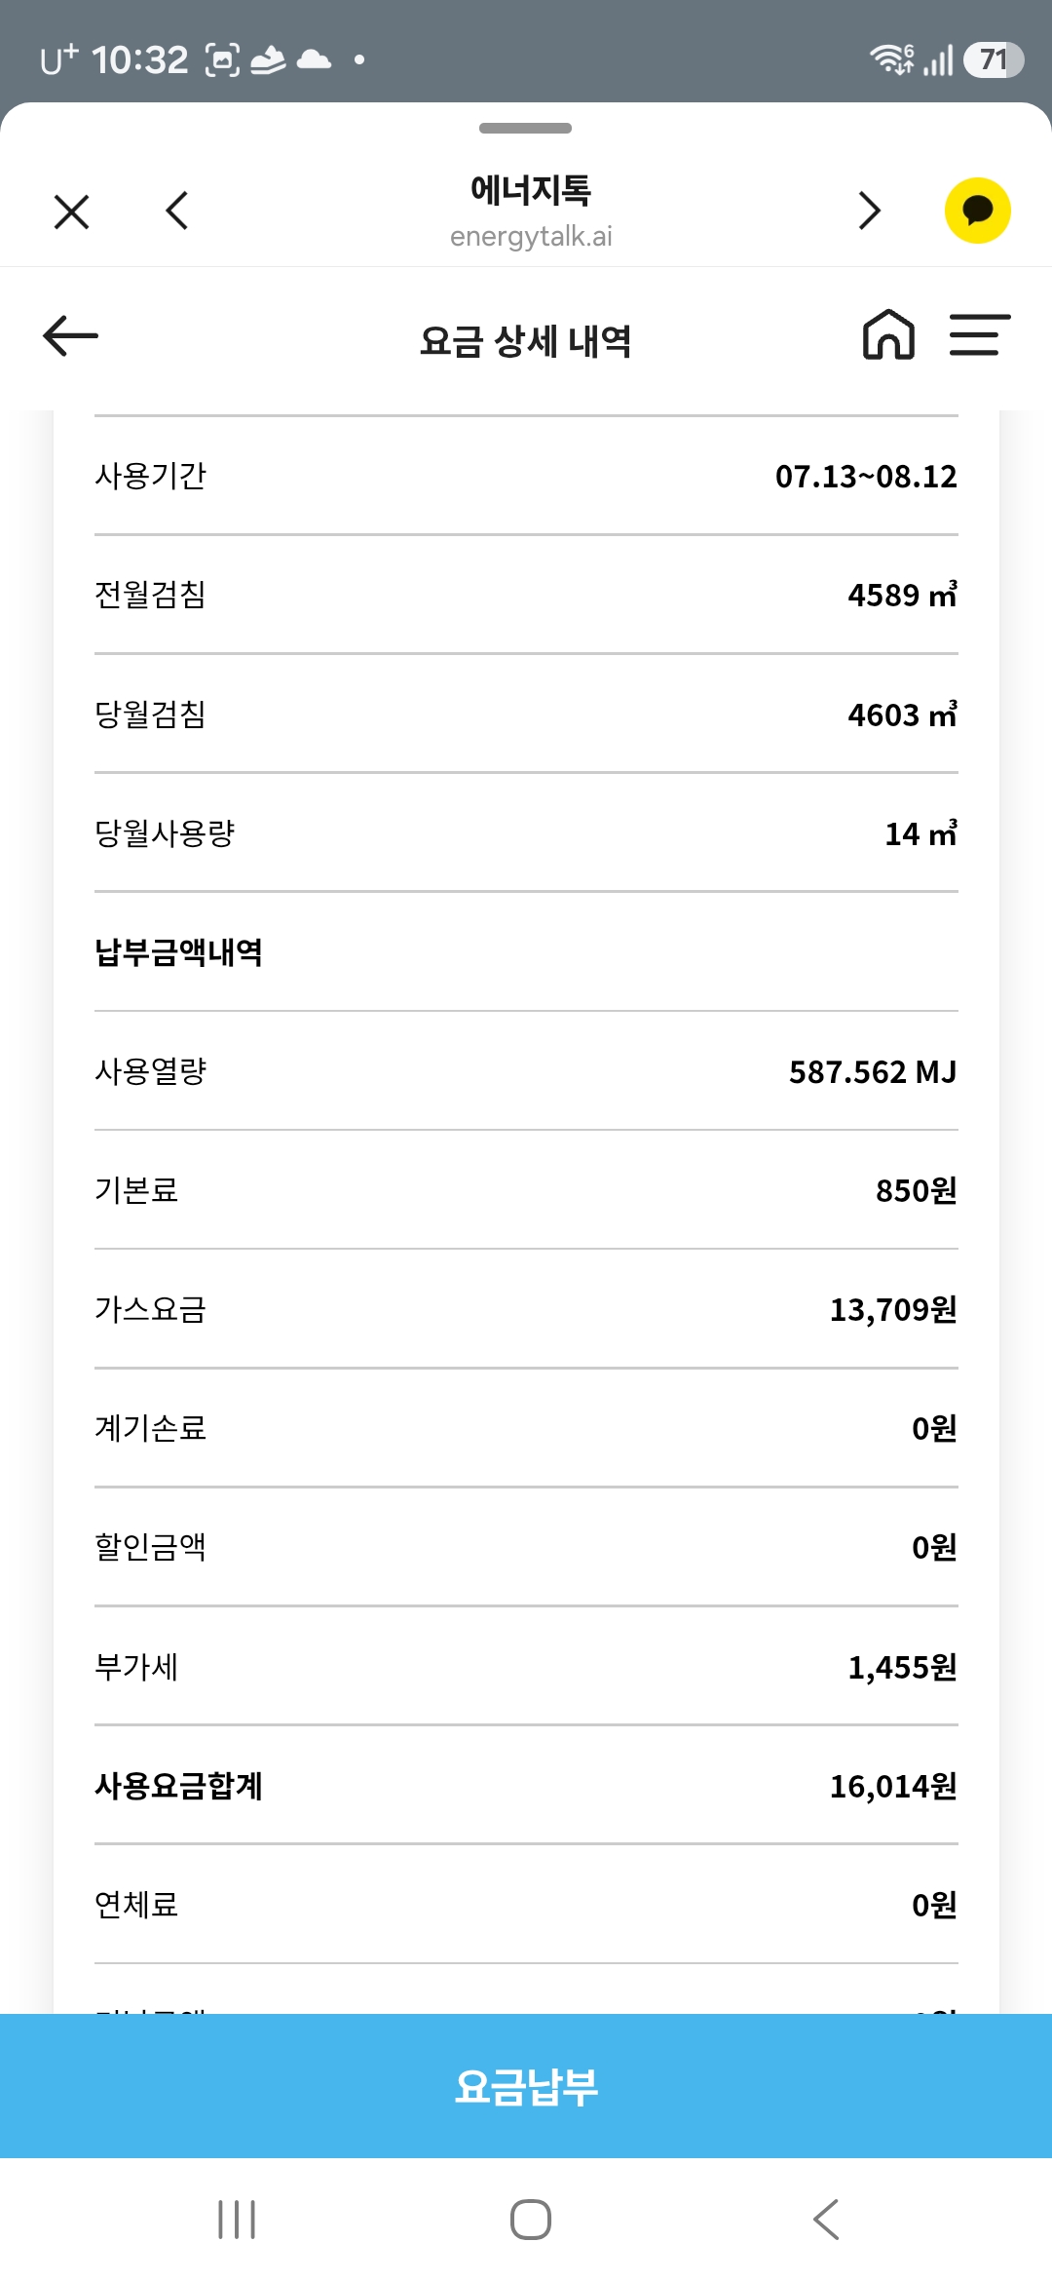This screenshot has height=2281, width=1052.
Task: Tap the Android home navigation button
Action: coord(531,2220)
